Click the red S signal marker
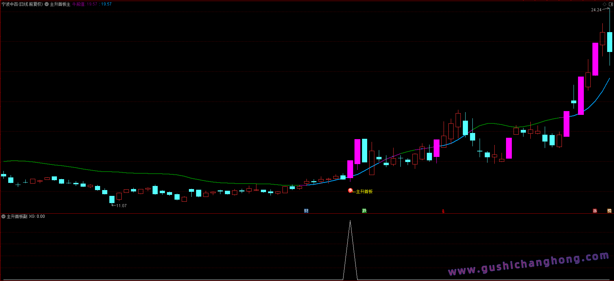The height and width of the screenshot is (281, 614). coord(443,211)
